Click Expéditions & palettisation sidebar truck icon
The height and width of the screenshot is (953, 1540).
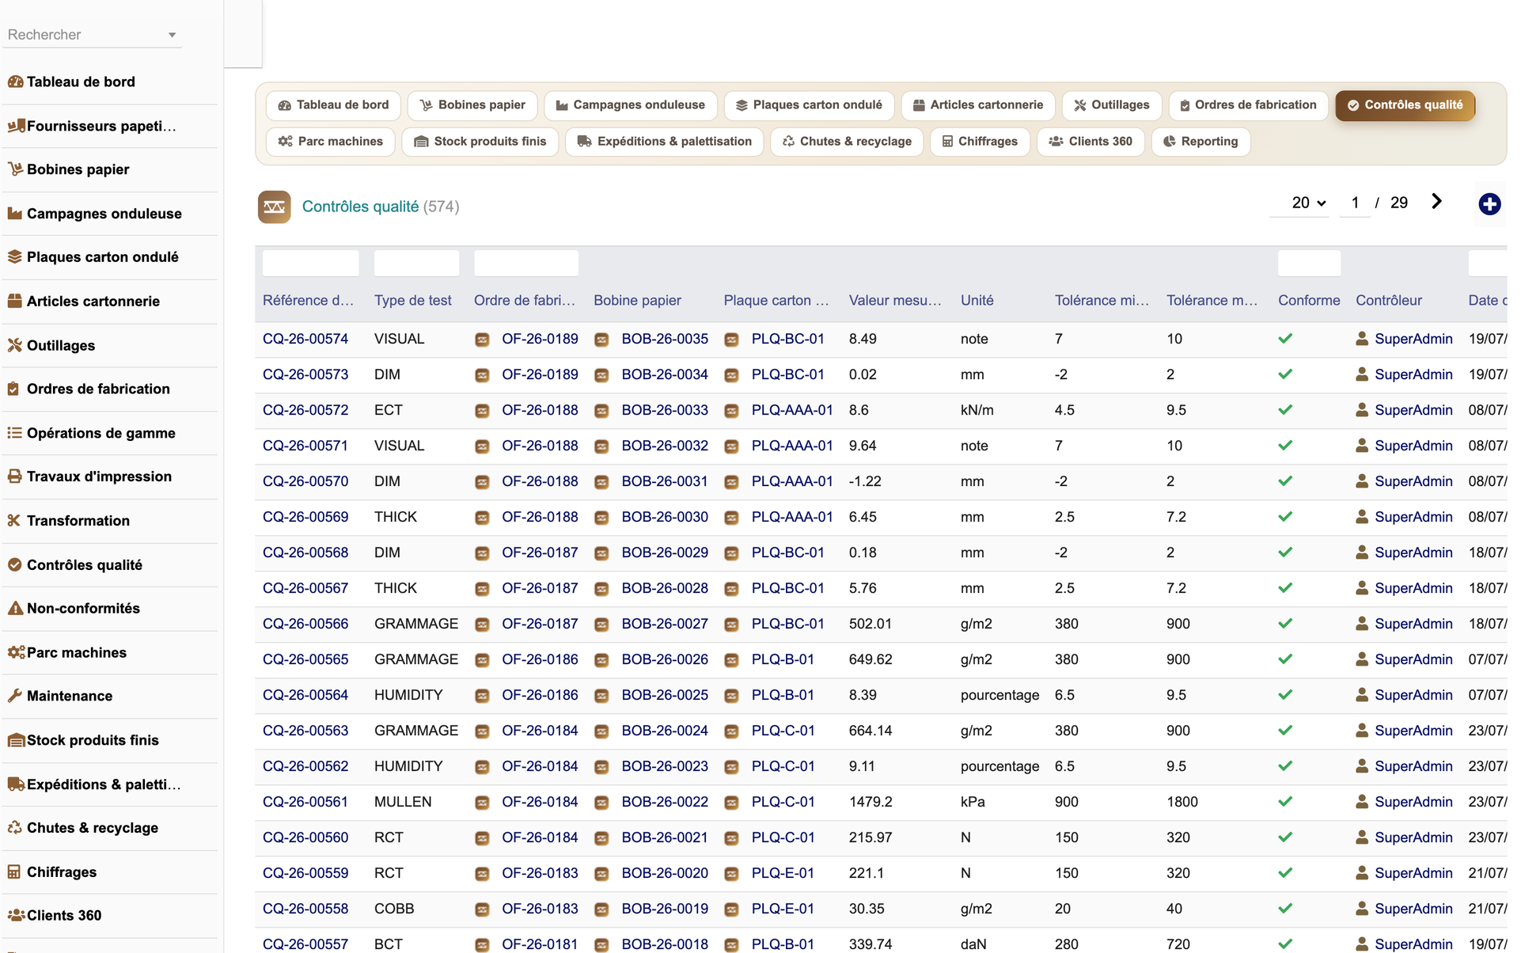tap(16, 784)
